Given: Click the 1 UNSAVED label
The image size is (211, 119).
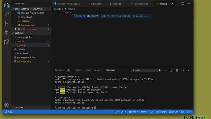Looking at the screenshot, I should point(37,9).
